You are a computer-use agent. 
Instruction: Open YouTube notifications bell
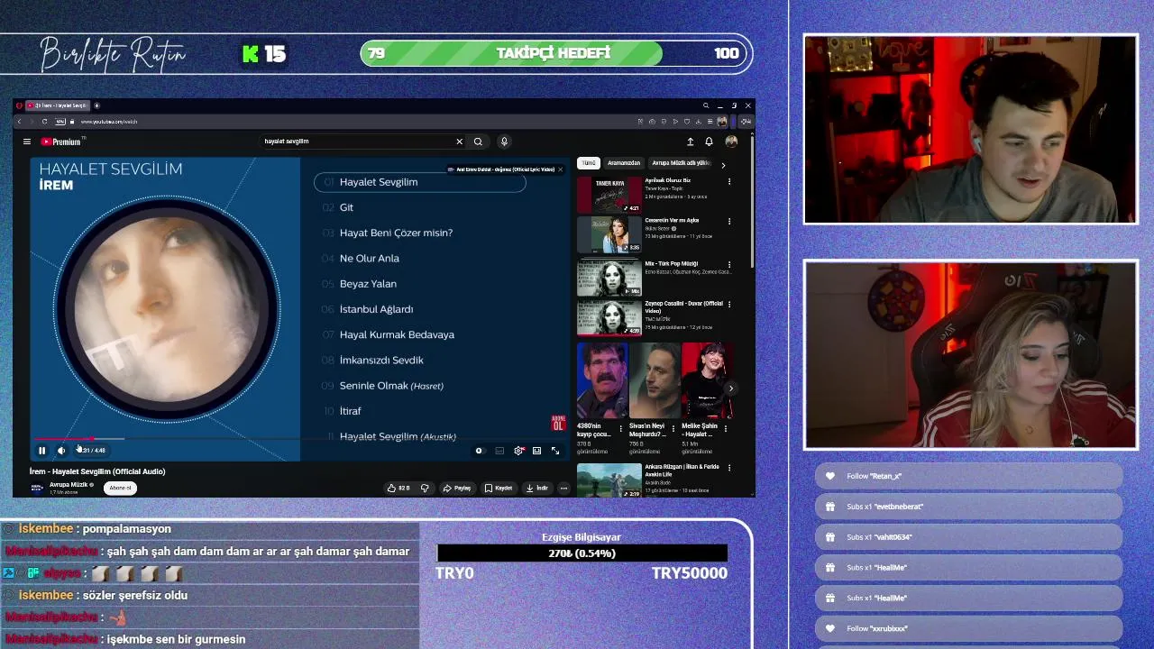click(709, 142)
